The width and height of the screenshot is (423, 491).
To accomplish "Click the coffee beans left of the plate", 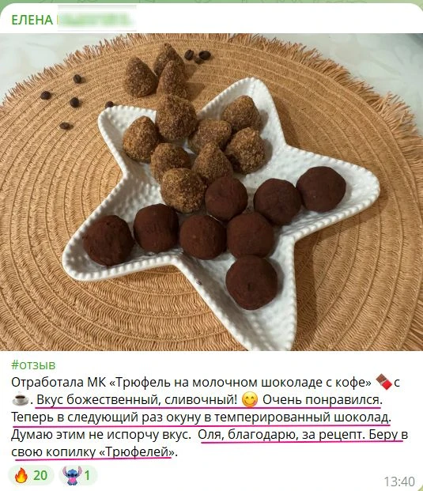I will click(66, 102).
